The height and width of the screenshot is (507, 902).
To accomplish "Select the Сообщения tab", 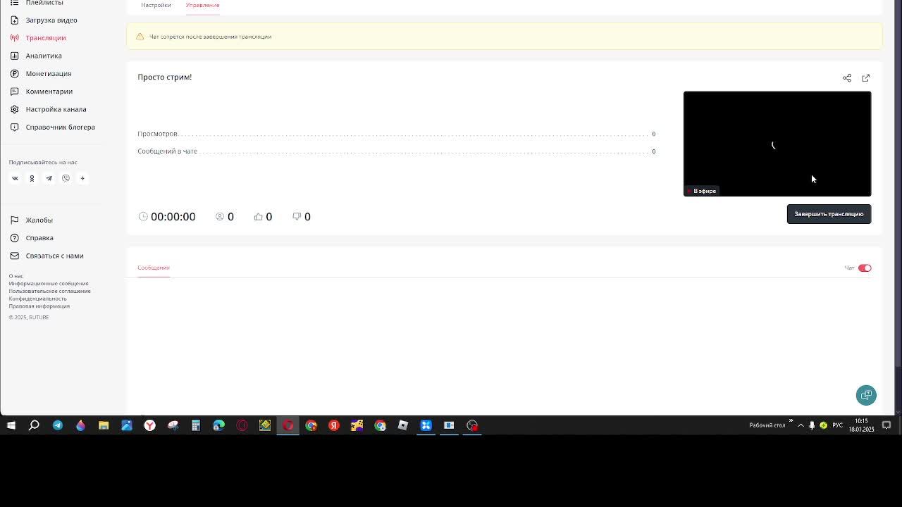I will pos(154,268).
